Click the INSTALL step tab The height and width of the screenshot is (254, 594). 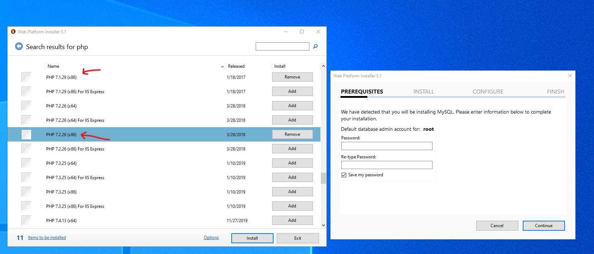click(x=424, y=92)
